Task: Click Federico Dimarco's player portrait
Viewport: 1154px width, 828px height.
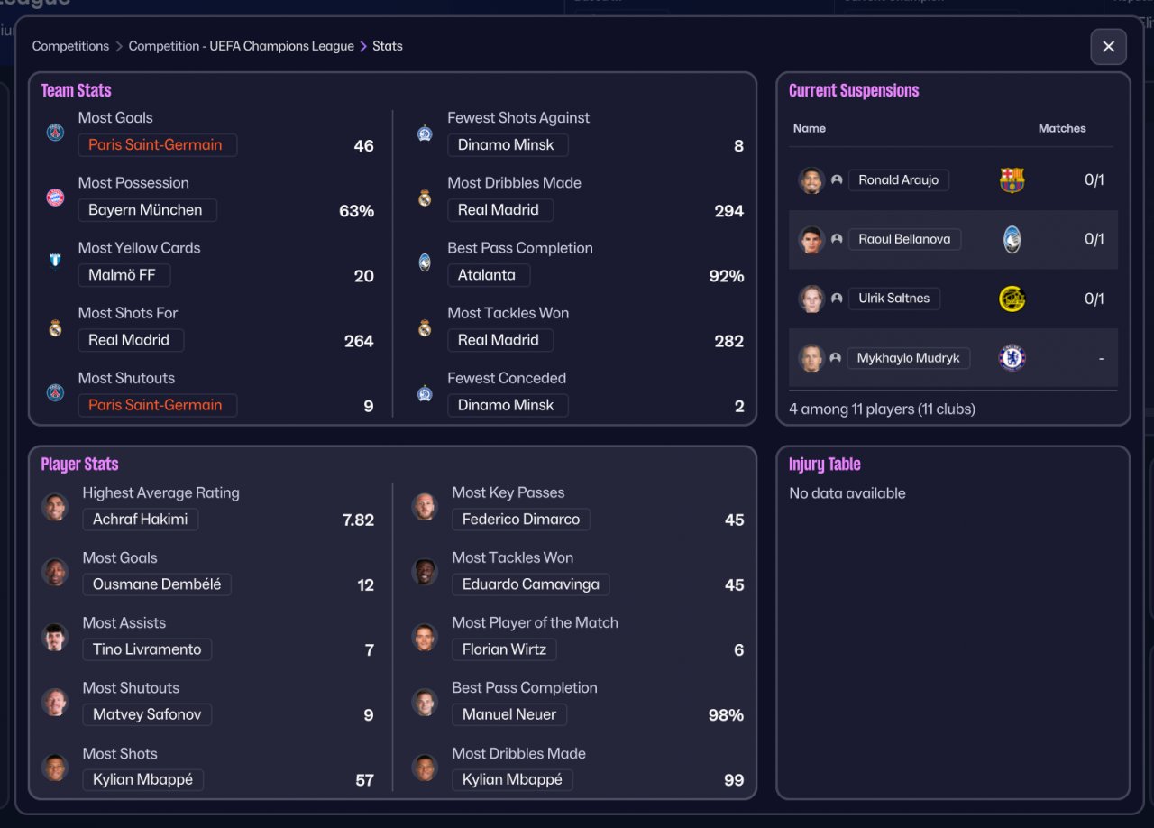Action: point(425,507)
